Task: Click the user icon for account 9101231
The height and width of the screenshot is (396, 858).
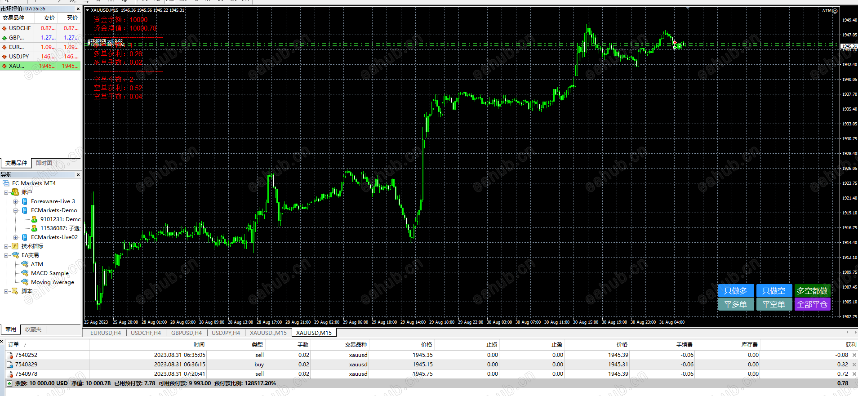Action: (x=34, y=219)
